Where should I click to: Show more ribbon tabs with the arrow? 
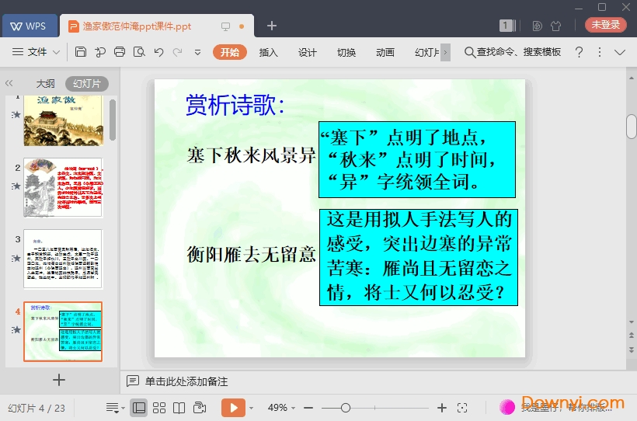446,52
